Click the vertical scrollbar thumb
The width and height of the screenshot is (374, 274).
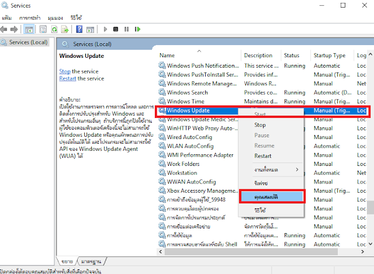coord(370,207)
